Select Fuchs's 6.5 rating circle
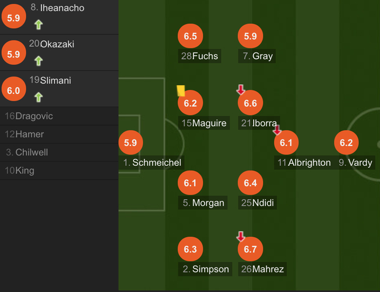Screen dimensions: 380x292 click(x=190, y=36)
